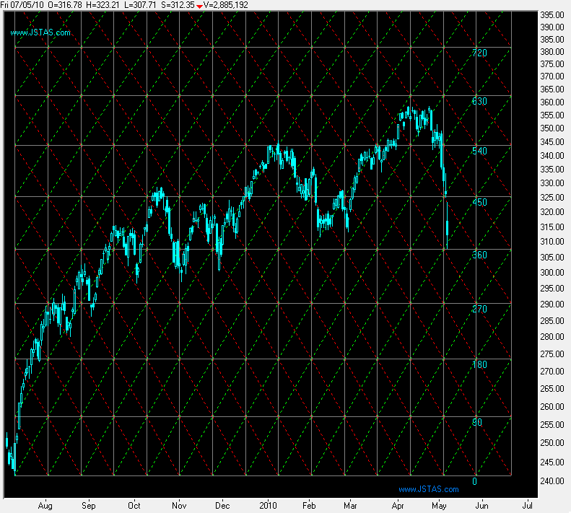Click the 540 degree level label
Viewport: 571px width, 513px height.
[x=479, y=152]
